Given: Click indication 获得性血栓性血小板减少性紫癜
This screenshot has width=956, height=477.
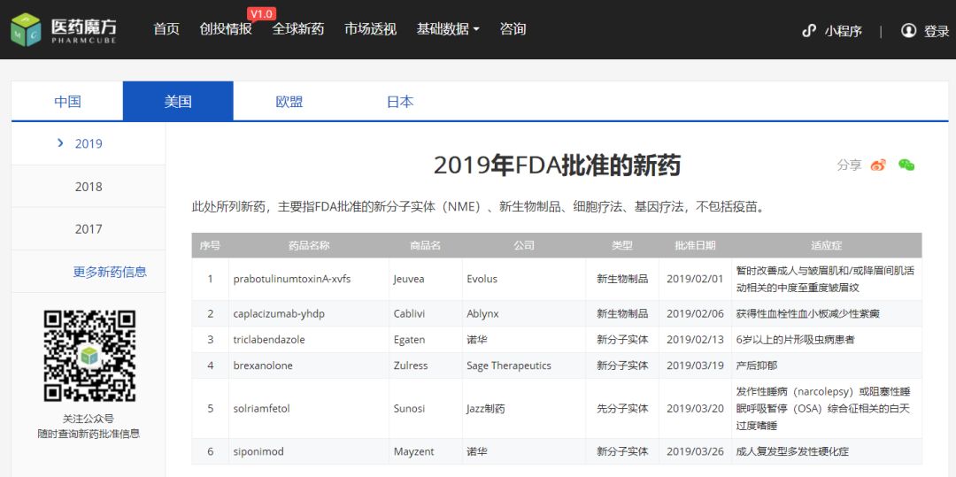Looking at the screenshot, I should click(x=808, y=314).
